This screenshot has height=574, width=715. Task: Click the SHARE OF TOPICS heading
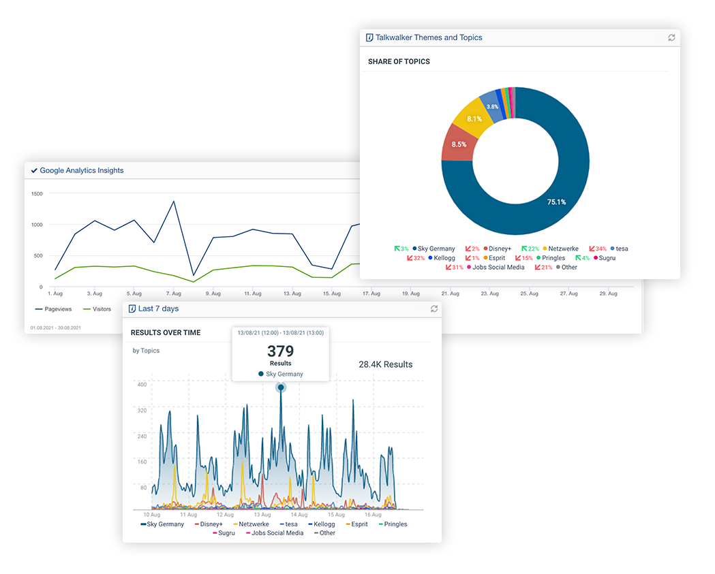pyautogui.click(x=399, y=61)
